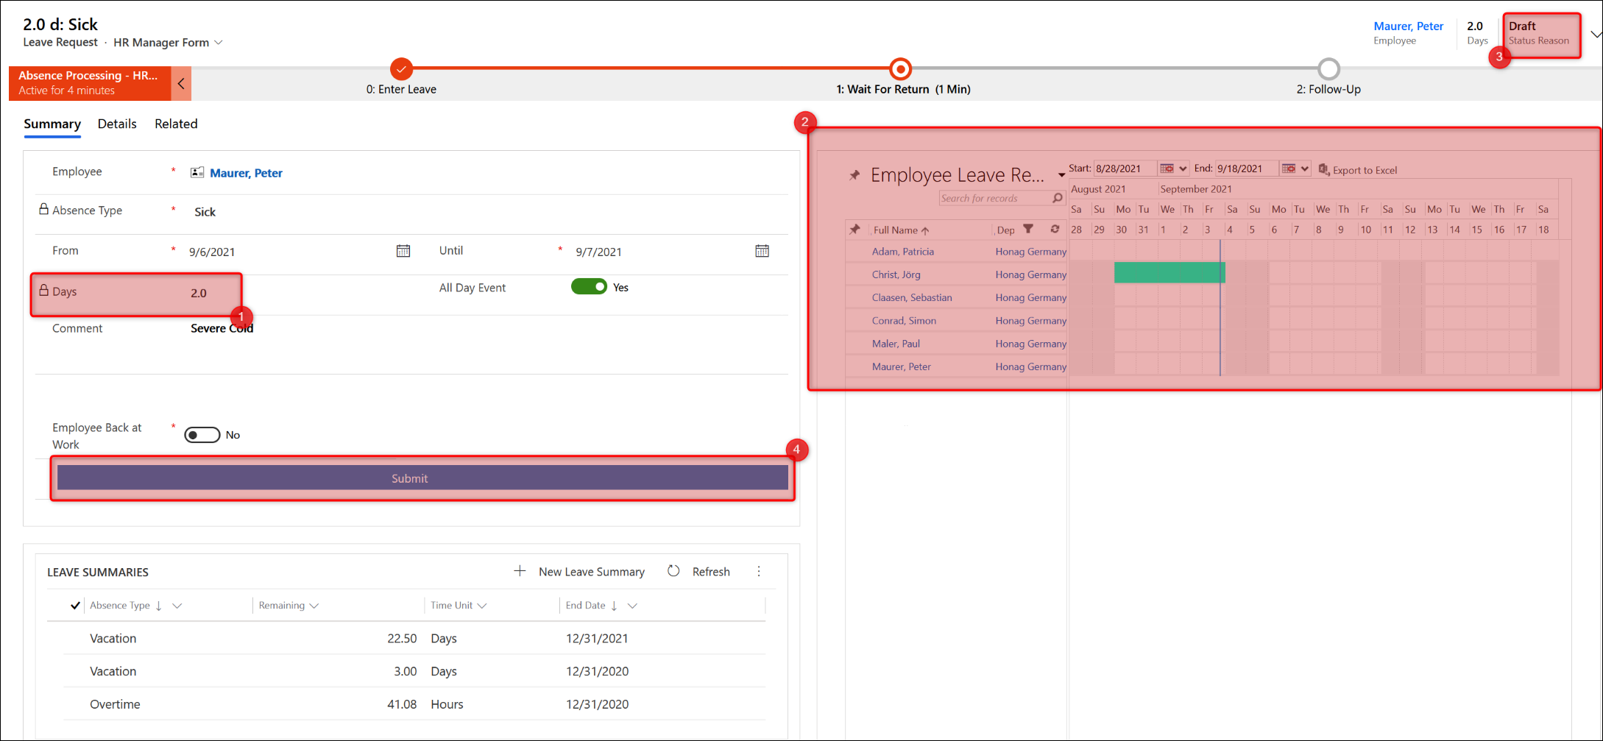1603x741 pixels.
Task: Click Export to Excel icon
Action: pyautogui.click(x=1323, y=169)
